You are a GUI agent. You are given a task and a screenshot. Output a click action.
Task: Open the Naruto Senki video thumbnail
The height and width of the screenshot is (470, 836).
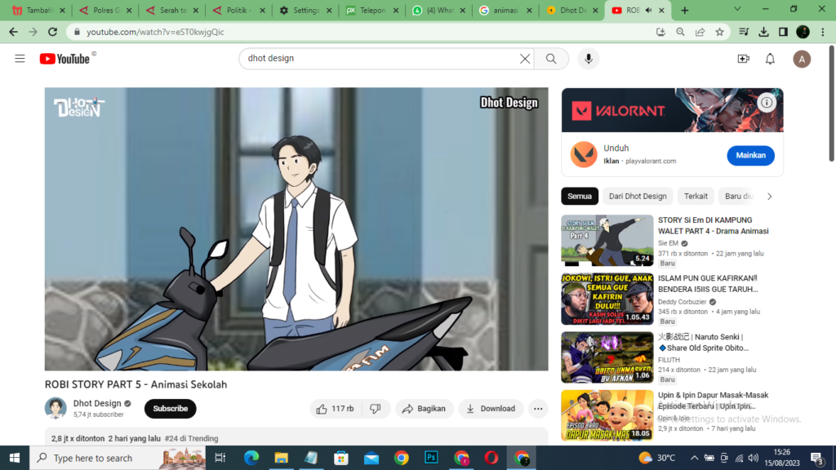coord(607,357)
